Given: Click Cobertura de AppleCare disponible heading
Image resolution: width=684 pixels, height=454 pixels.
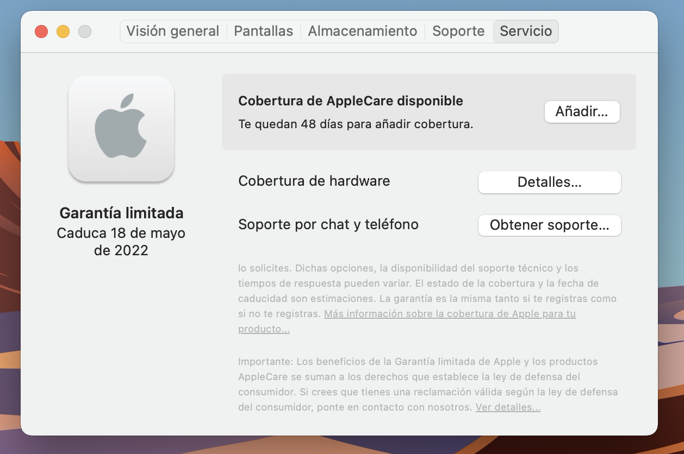Looking at the screenshot, I should coord(351,101).
